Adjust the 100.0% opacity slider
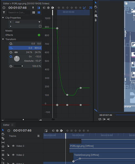This screenshot has width=135, height=164. click(x=19, y=66)
